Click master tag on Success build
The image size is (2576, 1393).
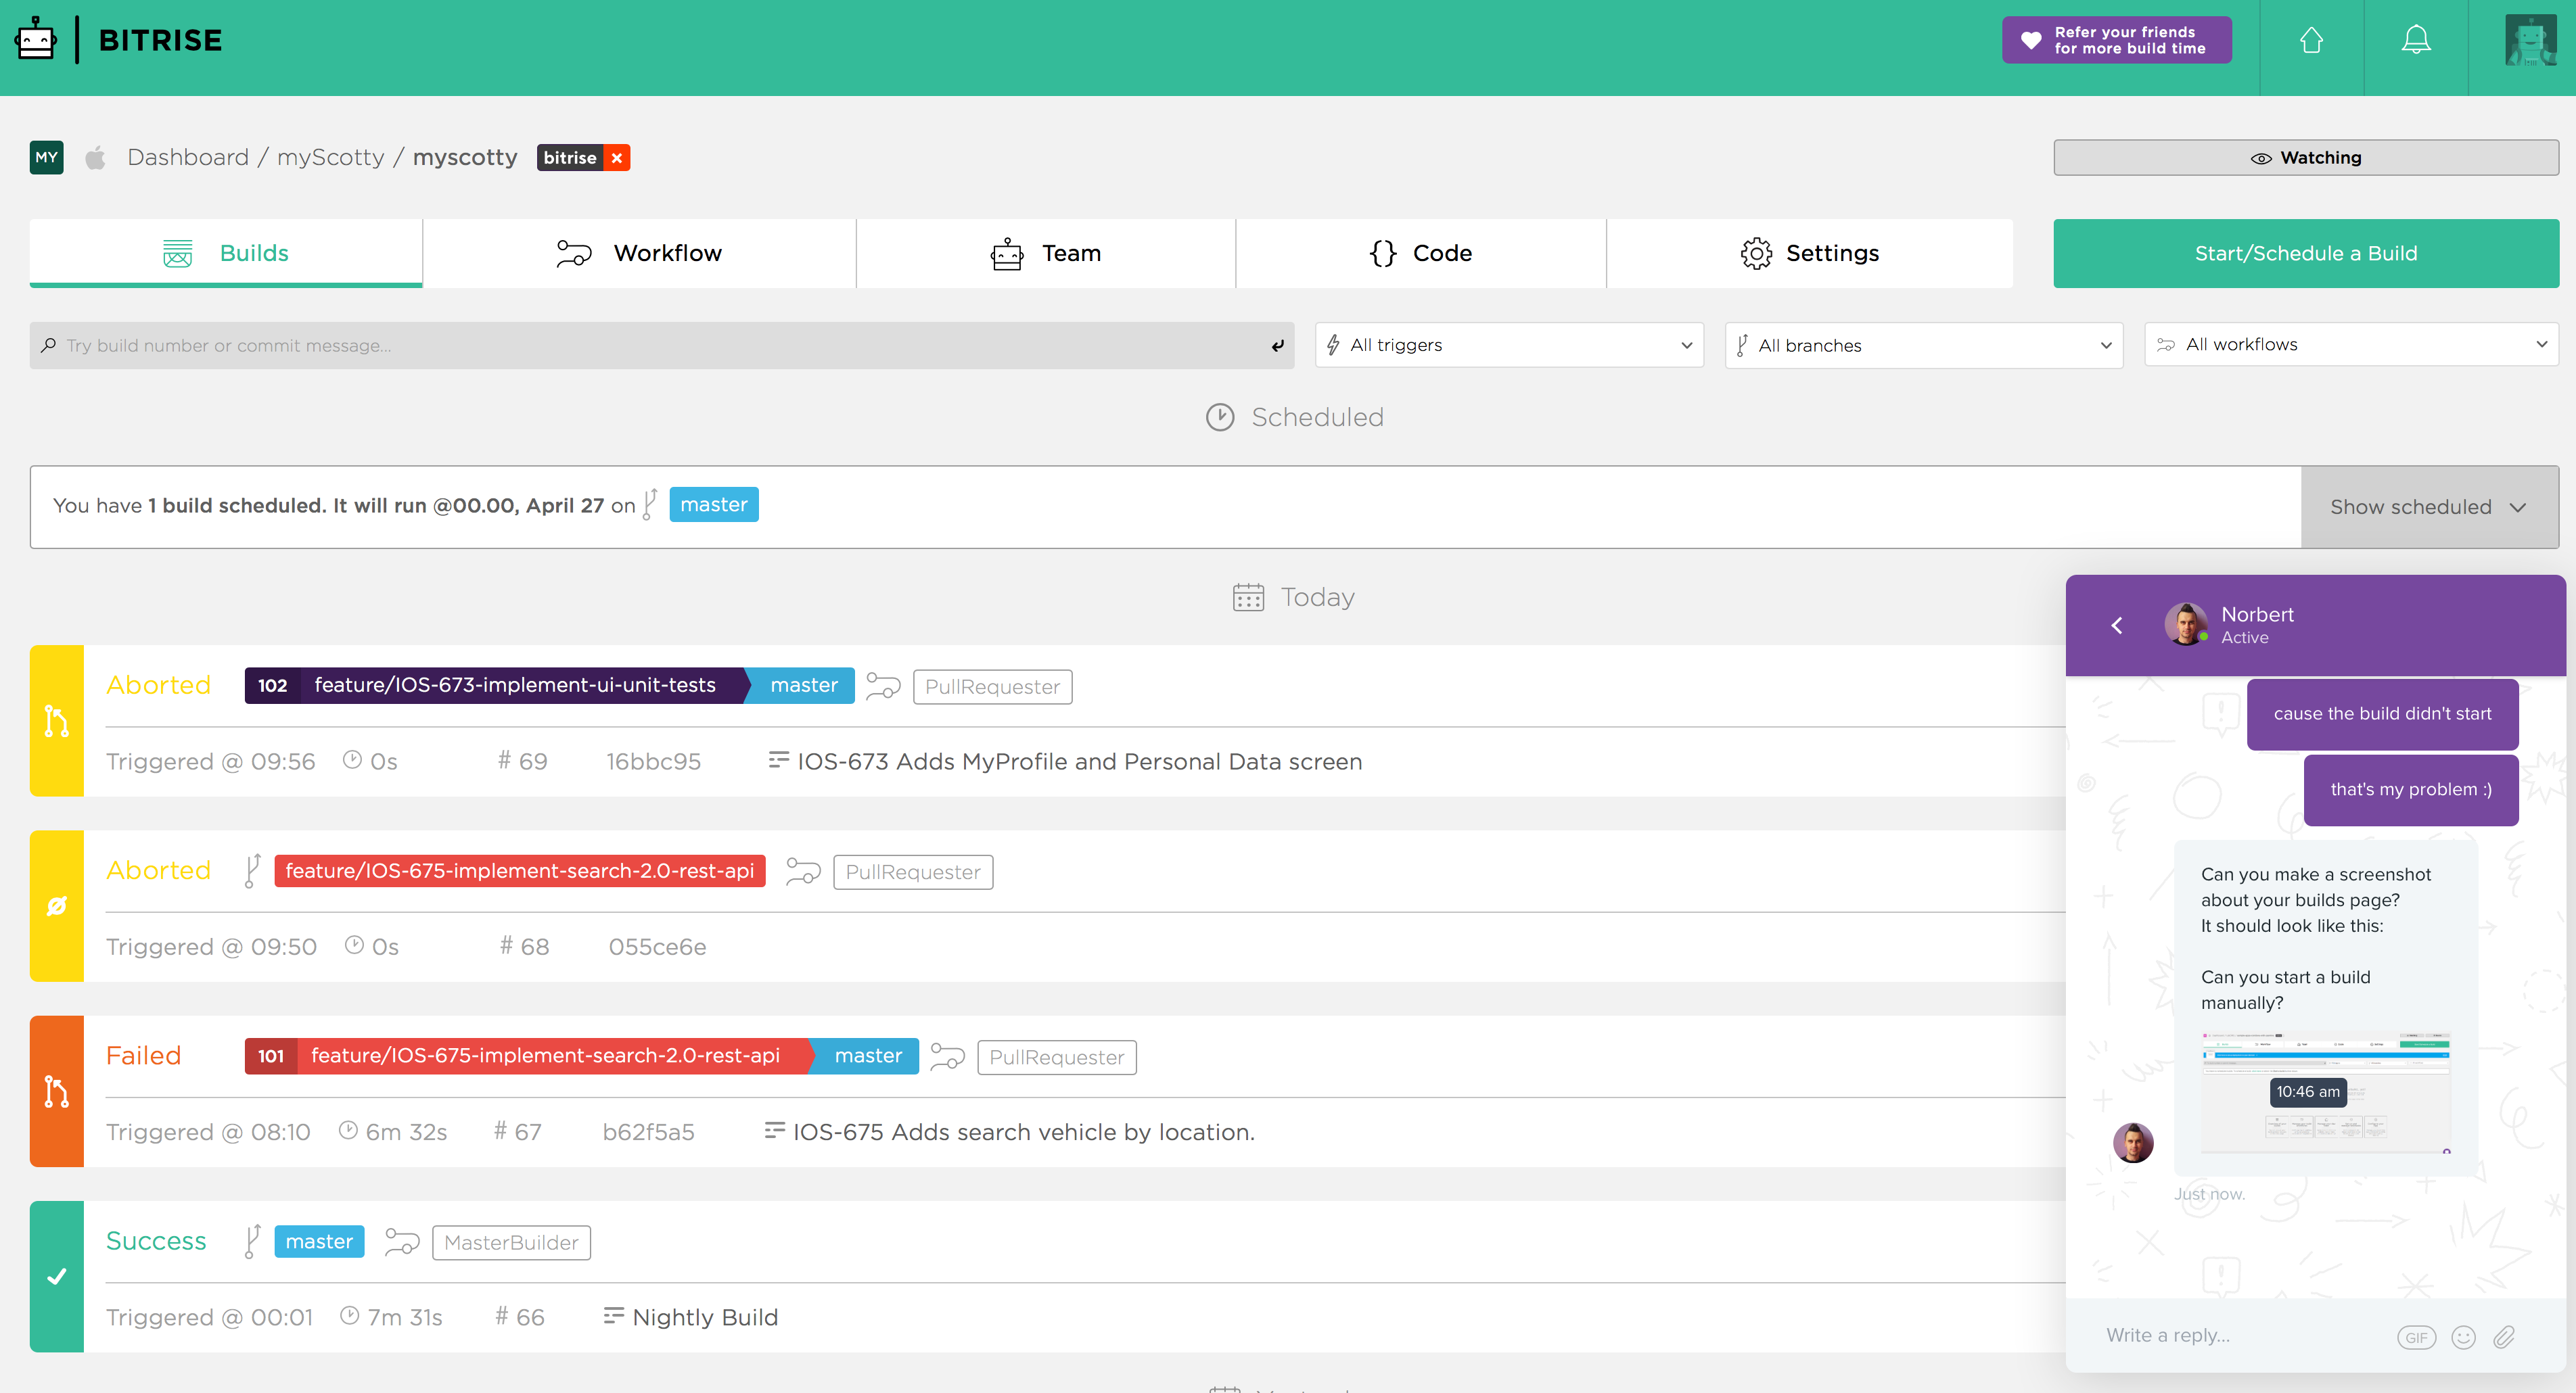tap(319, 1241)
